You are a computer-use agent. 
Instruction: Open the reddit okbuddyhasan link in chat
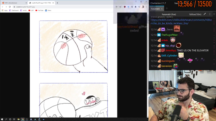pyautogui.click(x=181, y=22)
